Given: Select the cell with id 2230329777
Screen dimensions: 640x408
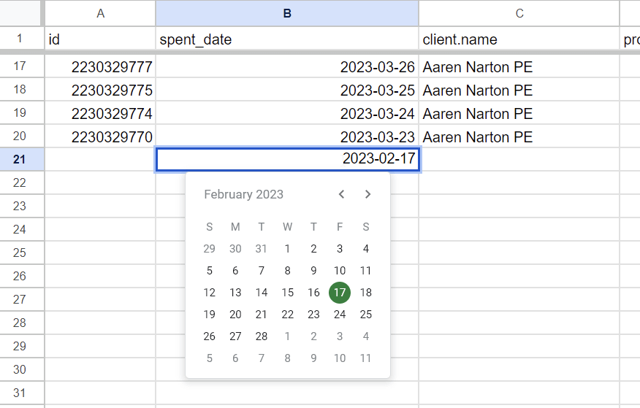Looking at the screenshot, I should [x=100, y=67].
